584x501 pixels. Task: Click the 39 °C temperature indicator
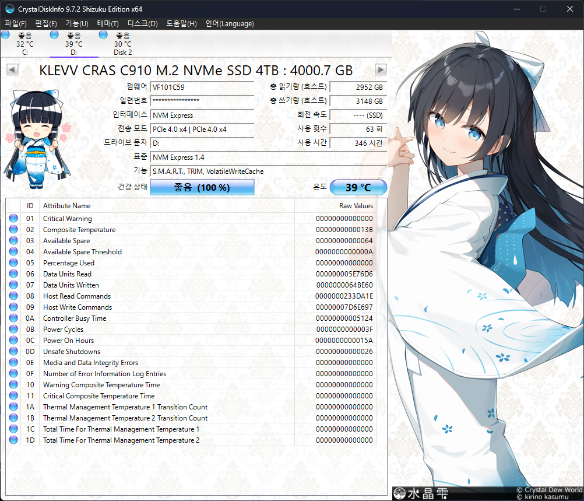coord(358,188)
